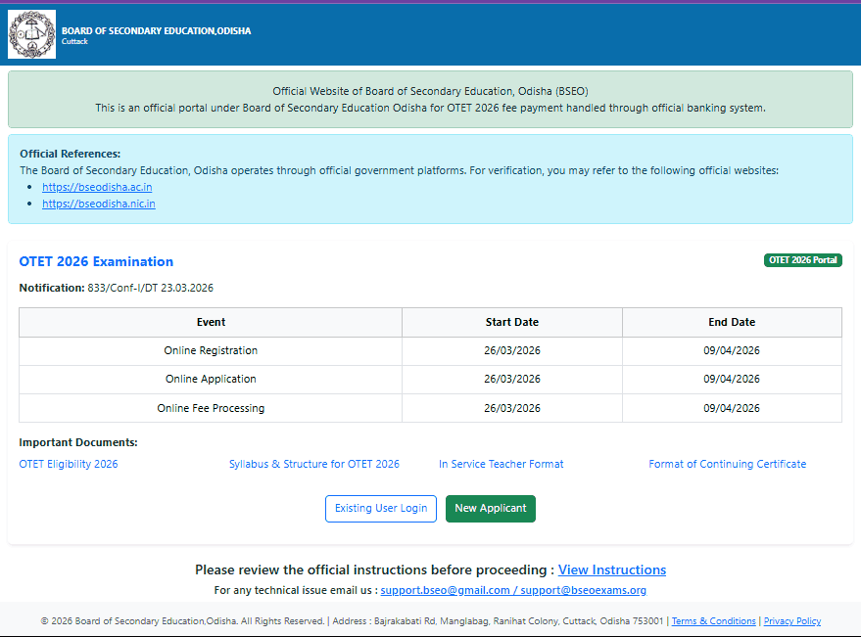The width and height of the screenshot is (861, 637).
Task: Open Syllabus & Structure for OTET 2026
Action: click(x=313, y=464)
